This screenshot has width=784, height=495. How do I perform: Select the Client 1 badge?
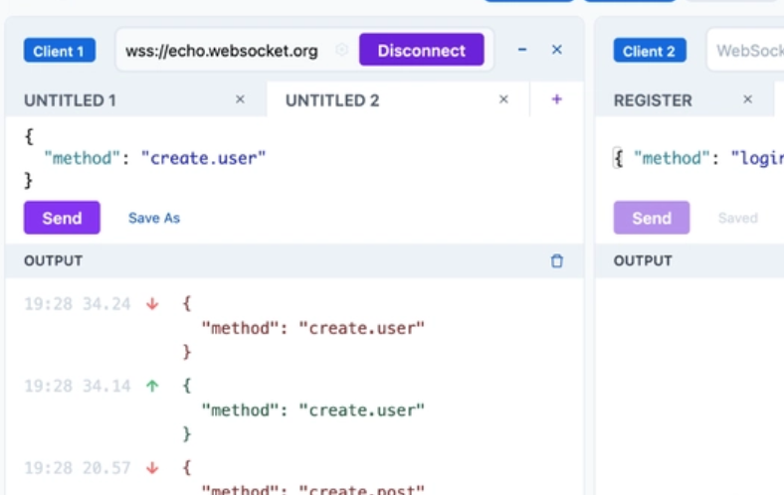pyautogui.click(x=60, y=51)
